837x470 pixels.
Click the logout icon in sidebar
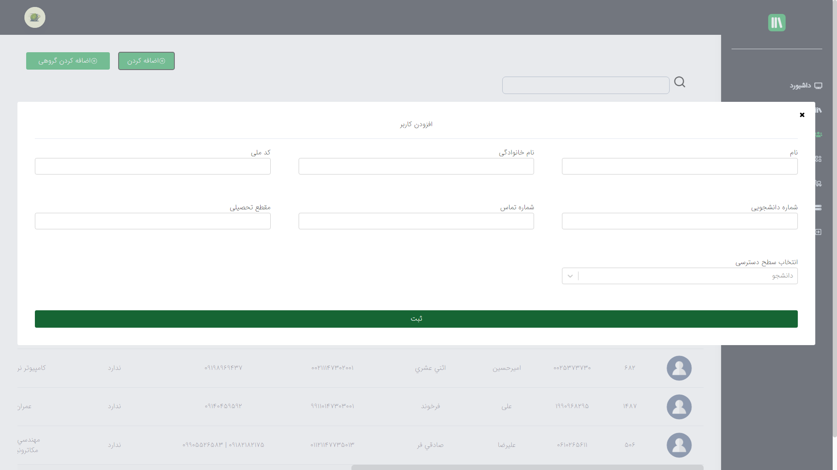tap(819, 232)
